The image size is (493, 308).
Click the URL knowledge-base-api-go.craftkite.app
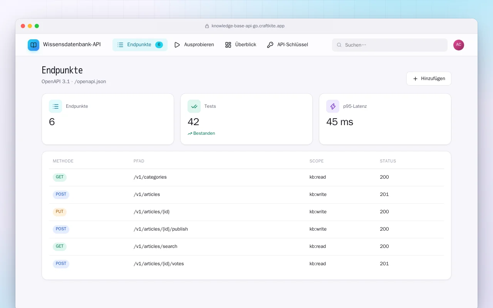click(248, 26)
